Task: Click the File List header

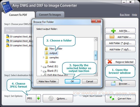Action: pos(18,30)
